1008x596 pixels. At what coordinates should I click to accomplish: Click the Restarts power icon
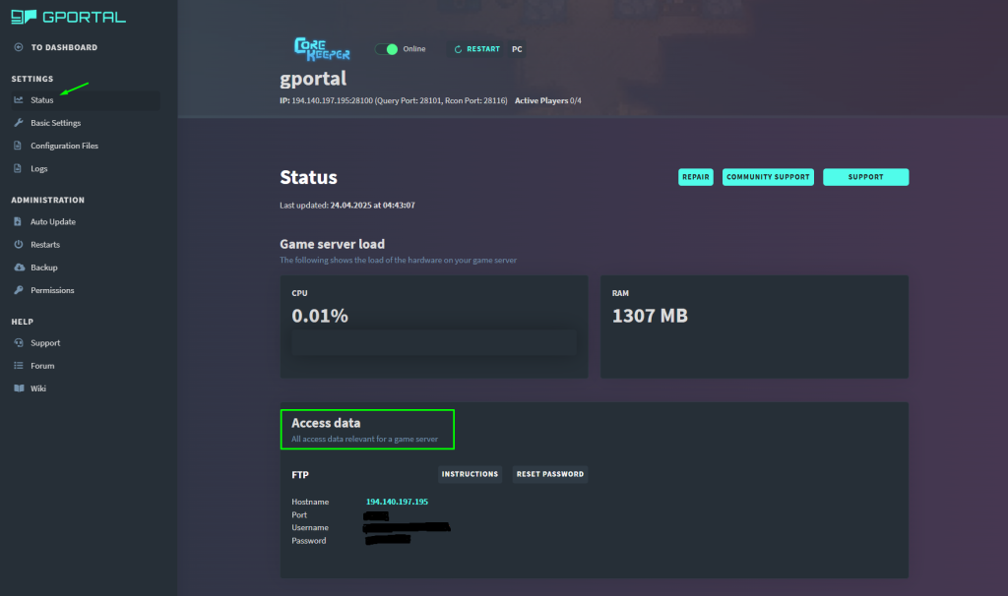[19, 244]
